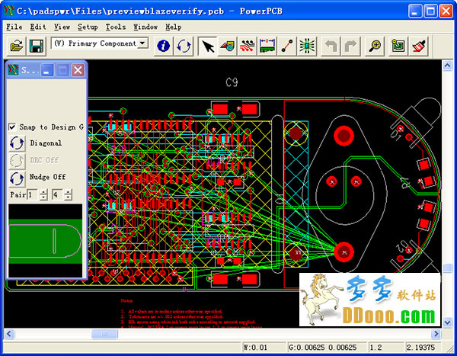This screenshot has width=457, height=356.
Task: Close the small S... floating panel
Action: point(78,70)
